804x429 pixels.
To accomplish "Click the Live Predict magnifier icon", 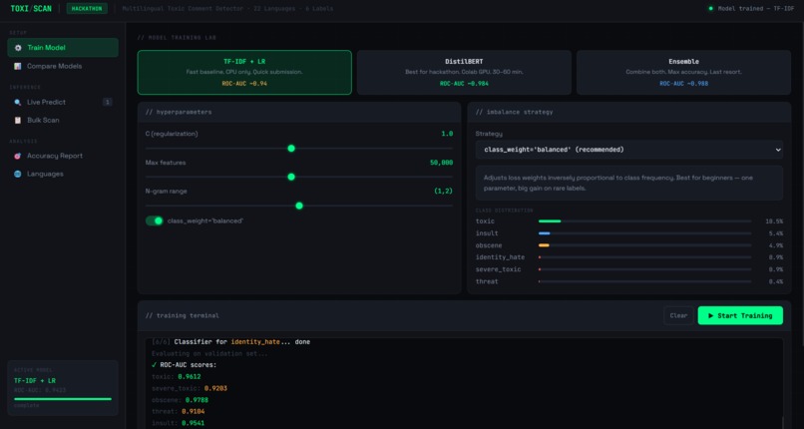I will [18, 102].
